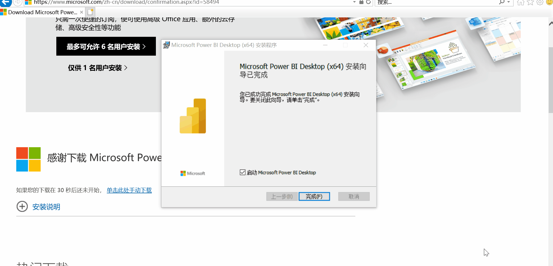
Task: Click the browser back arrow
Action: coord(5,2)
